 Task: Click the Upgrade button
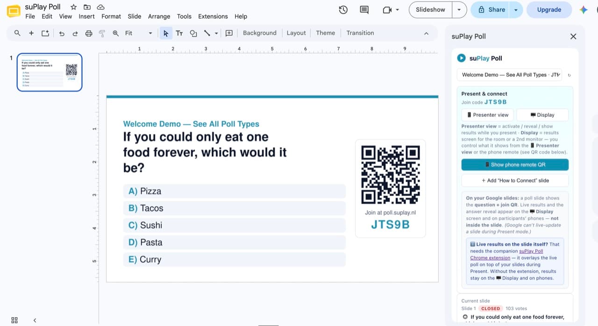tap(549, 10)
